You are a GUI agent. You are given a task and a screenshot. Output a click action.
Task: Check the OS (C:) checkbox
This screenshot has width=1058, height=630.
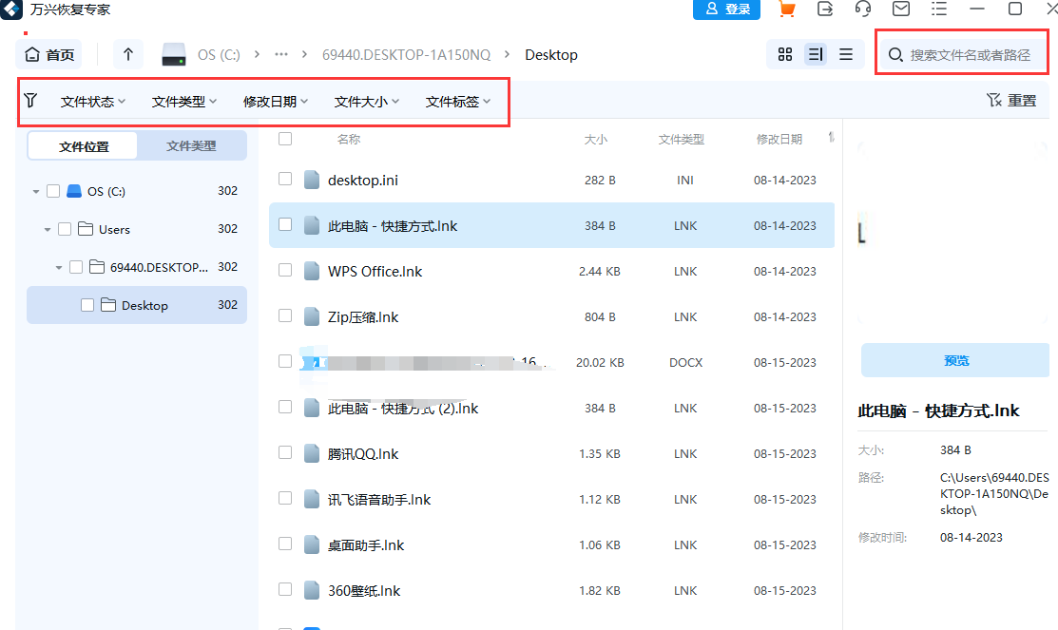coord(52,190)
